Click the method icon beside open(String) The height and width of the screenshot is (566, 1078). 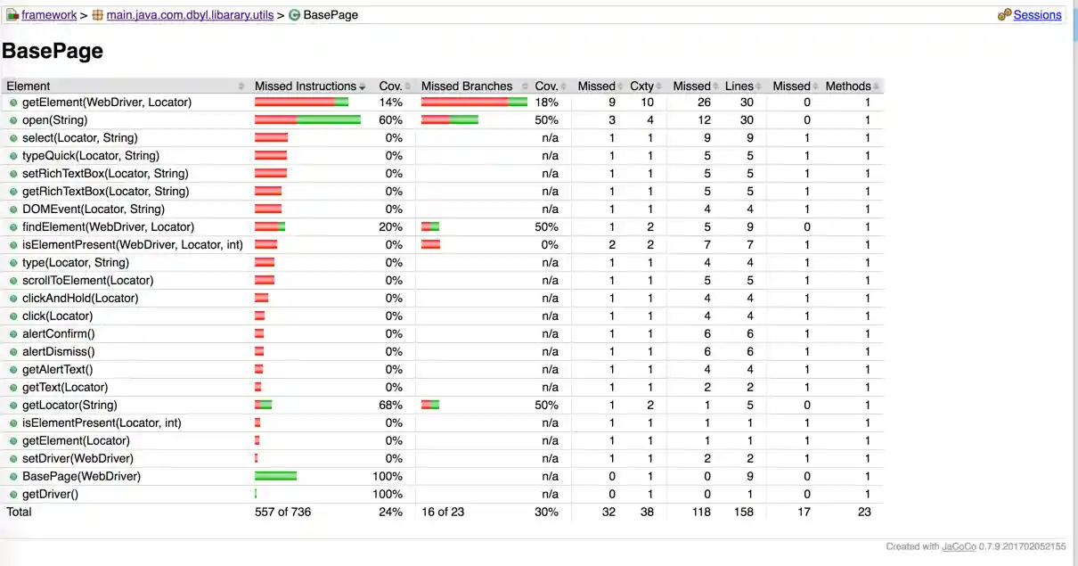(x=13, y=120)
